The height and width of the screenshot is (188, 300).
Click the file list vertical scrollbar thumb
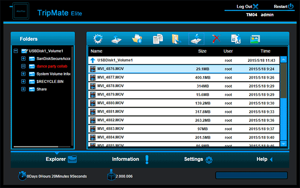click(284, 81)
